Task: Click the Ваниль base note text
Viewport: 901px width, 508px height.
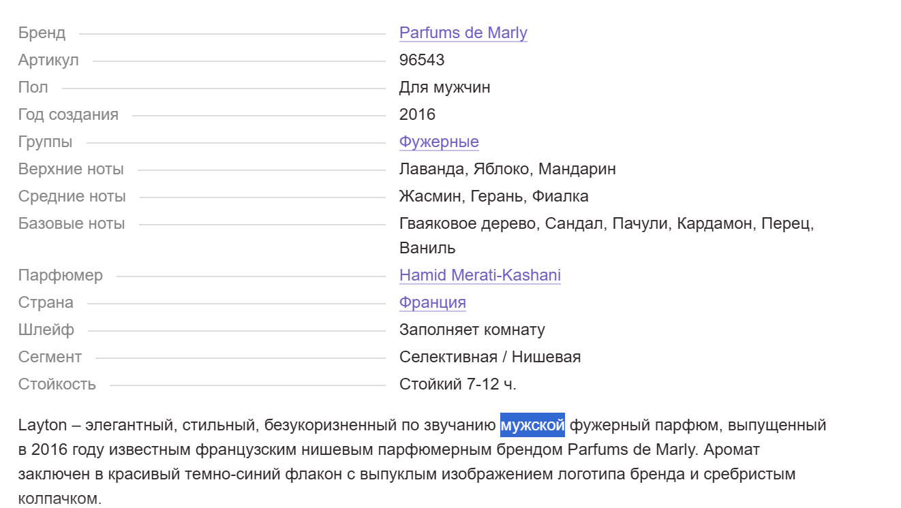Action: [427, 248]
